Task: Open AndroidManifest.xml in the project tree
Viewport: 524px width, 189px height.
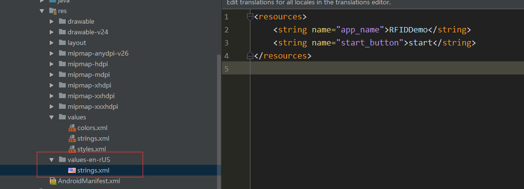Action: tap(89, 181)
